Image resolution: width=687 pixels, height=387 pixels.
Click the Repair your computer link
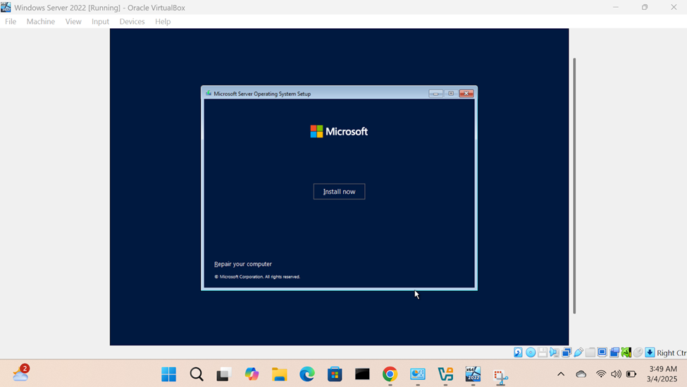(x=242, y=264)
